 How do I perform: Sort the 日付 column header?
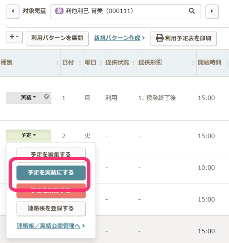(68, 62)
